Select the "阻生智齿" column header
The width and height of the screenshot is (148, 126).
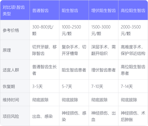74,10
